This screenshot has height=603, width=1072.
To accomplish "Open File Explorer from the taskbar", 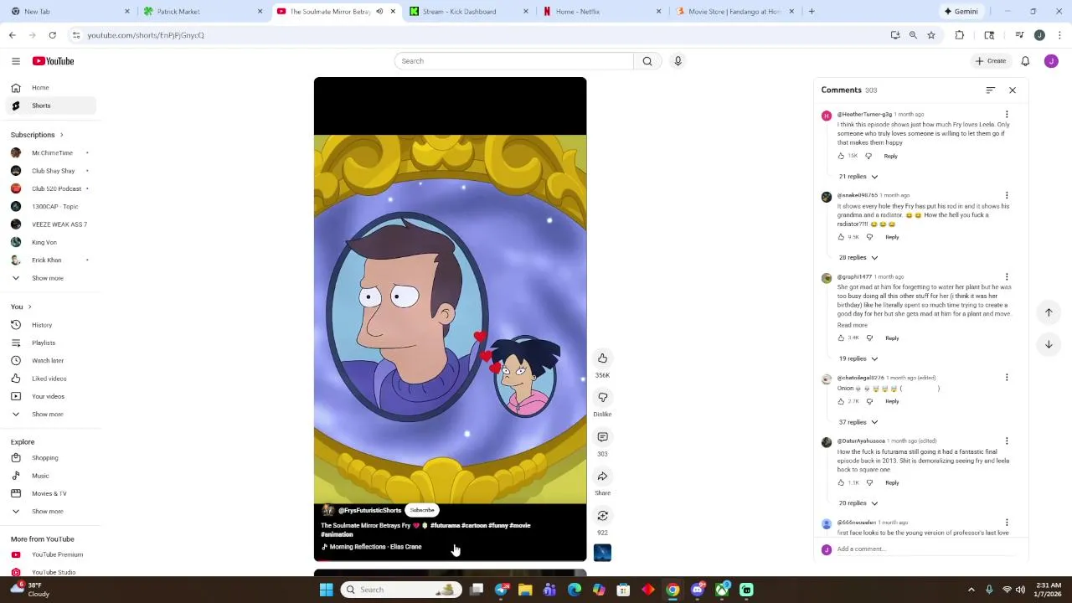I will click(525, 590).
